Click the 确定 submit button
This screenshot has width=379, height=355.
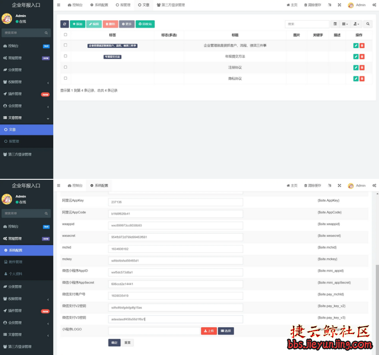(x=114, y=343)
